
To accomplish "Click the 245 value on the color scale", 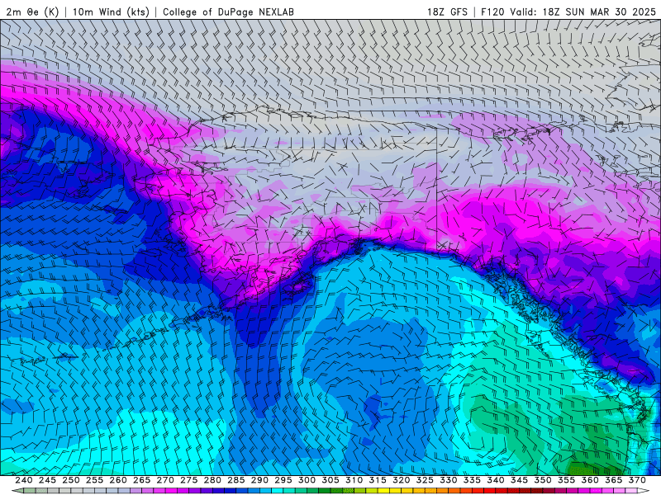I will pos(47,480).
